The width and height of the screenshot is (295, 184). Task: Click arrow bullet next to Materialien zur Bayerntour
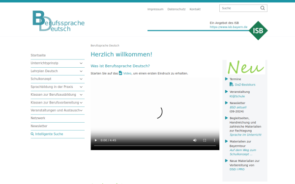(x=227, y=141)
